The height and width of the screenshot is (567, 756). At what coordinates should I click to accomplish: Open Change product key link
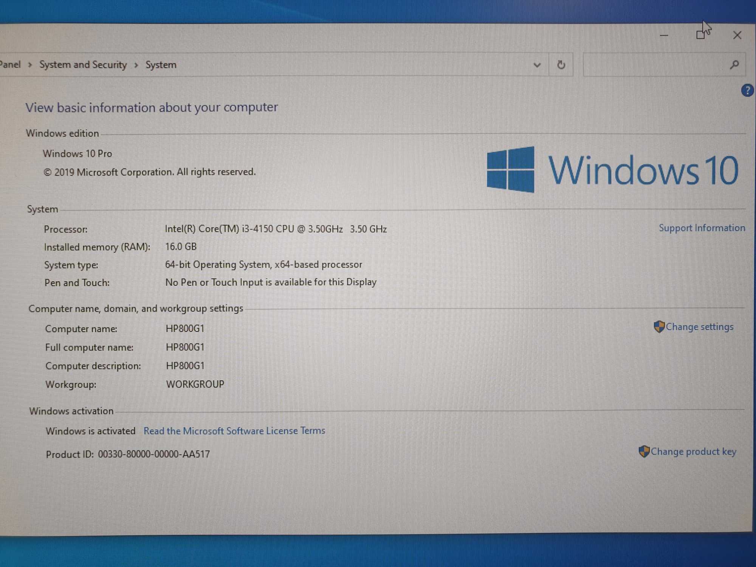pos(694,451)
